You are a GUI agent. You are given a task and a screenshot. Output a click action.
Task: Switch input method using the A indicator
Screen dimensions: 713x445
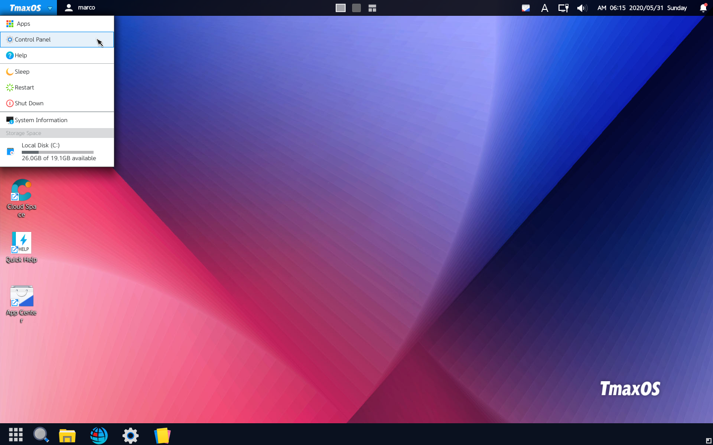(544, 8)
